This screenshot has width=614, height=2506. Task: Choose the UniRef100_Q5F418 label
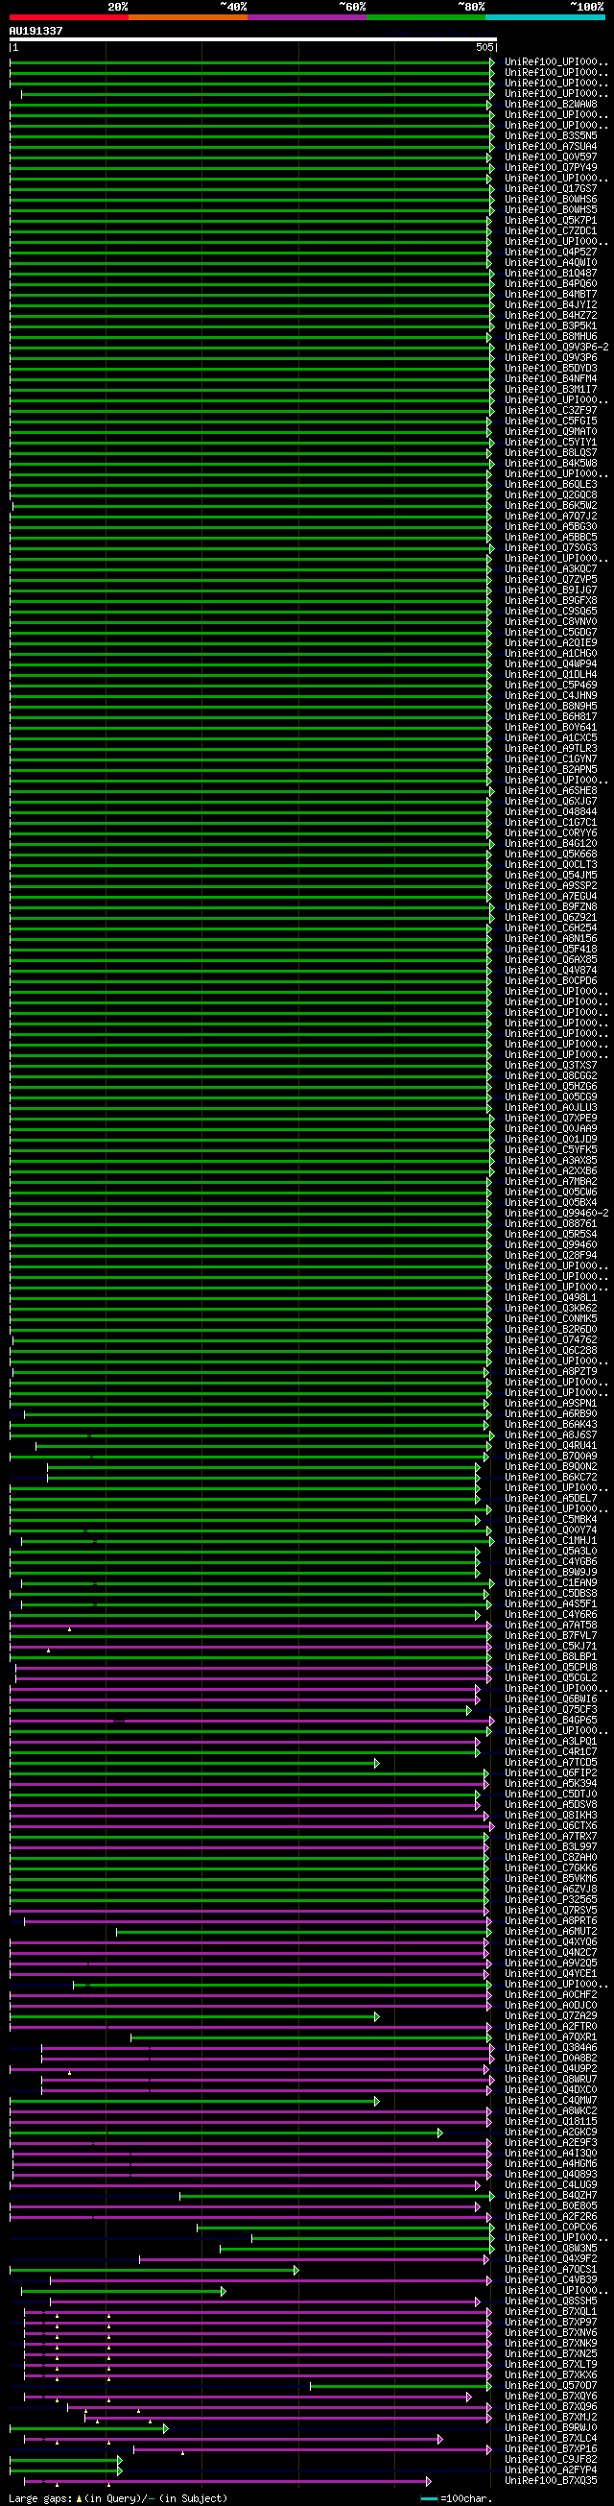[x=551, y=950]
